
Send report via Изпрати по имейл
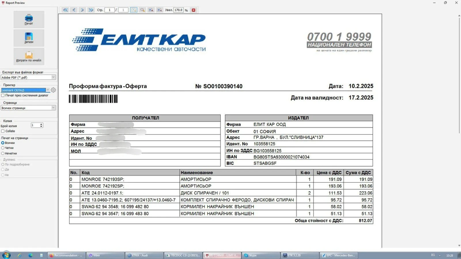coord(29,56)
